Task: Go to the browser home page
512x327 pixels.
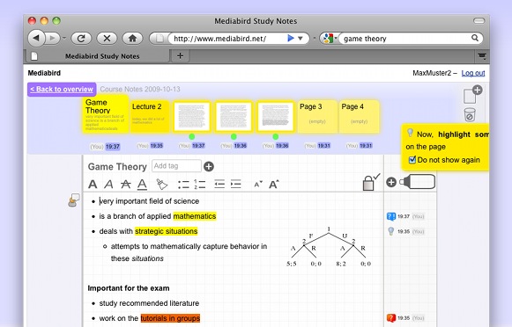Action: 132,39
